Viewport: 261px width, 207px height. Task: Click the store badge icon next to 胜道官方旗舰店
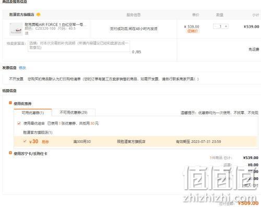click(38, 15)
